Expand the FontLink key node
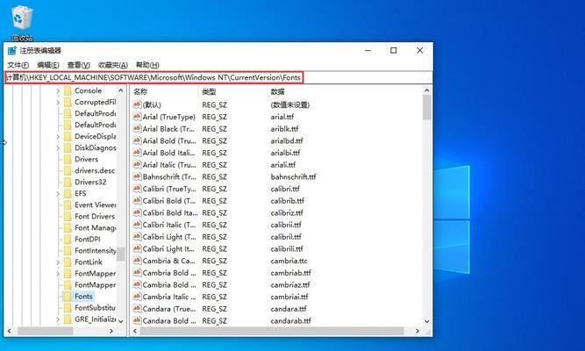The width and height of the screenshot is (585, 351). (x=58, y=261)
